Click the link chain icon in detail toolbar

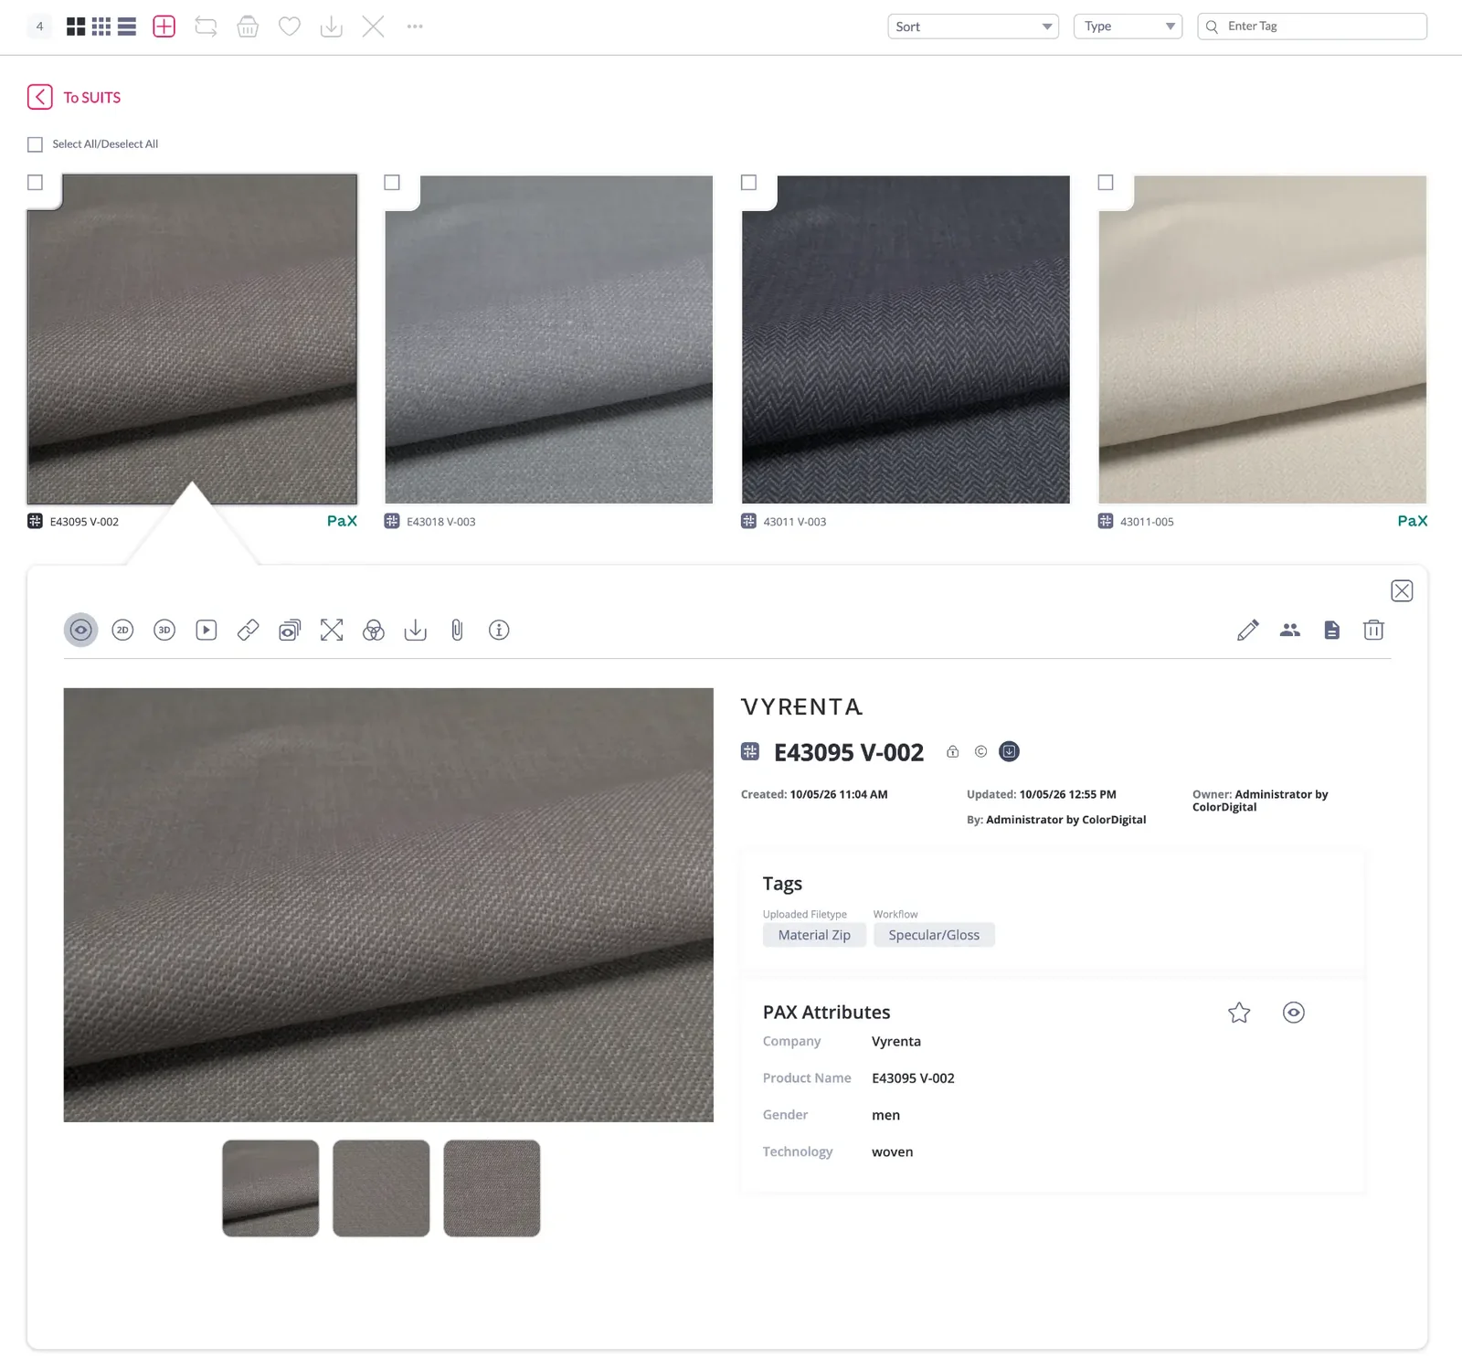248,630
